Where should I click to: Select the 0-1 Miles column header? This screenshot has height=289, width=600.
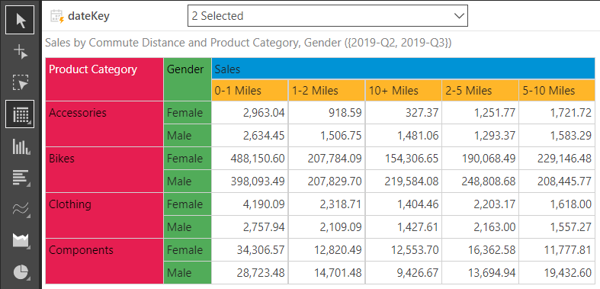250,90
